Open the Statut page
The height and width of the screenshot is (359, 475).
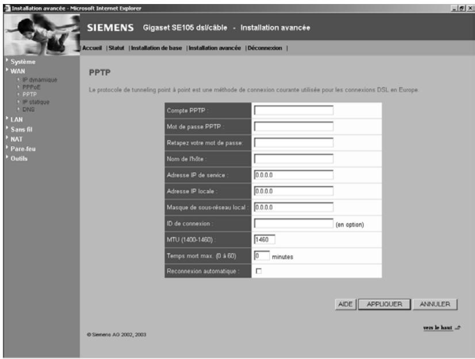coord(116,48)
